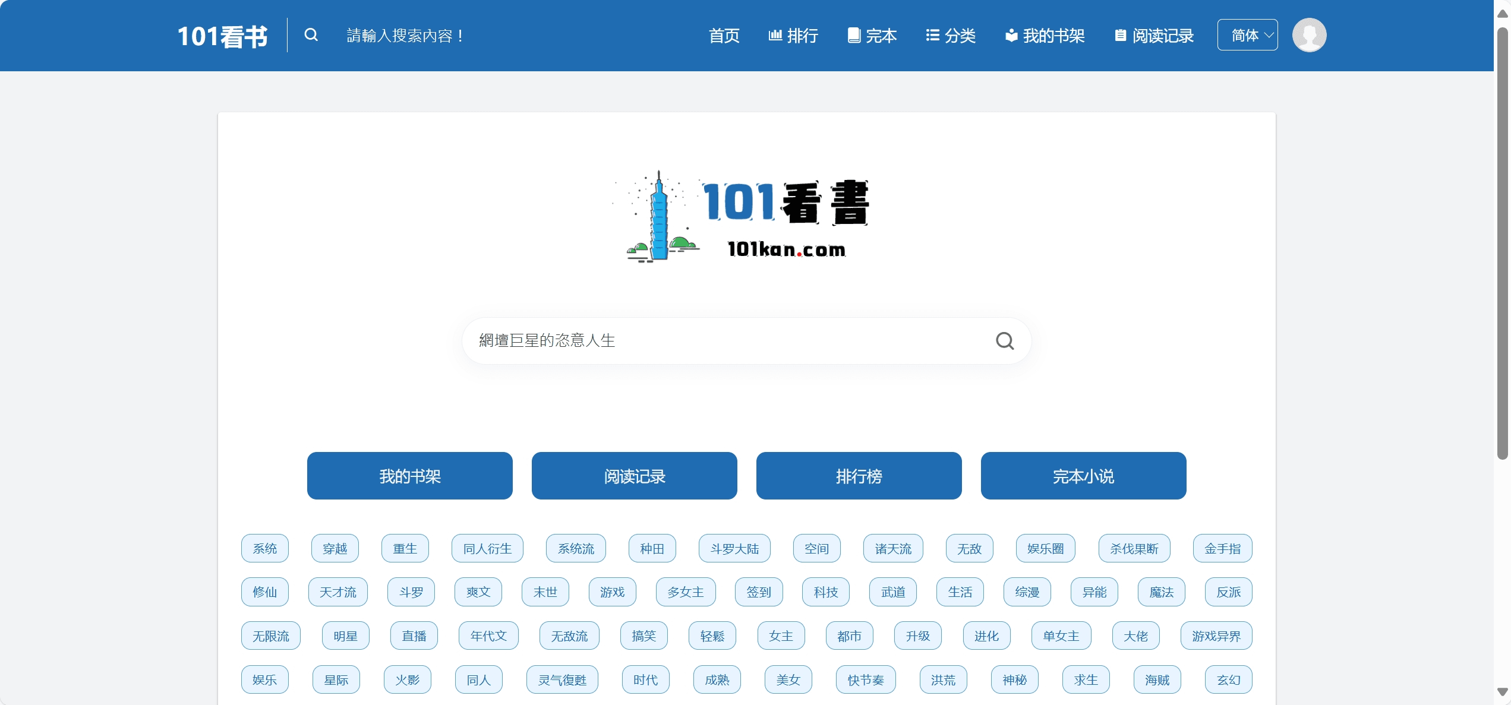
Task: Choose the 修仙 tag
Action: 265,592
